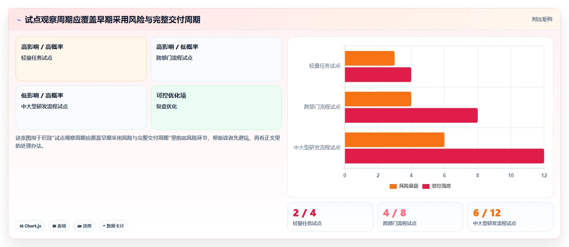The image size is (569, 247).
Task: Select 轻量任务试点 inside the 高影响 / 高概率 card
Action: click(37, 58)
